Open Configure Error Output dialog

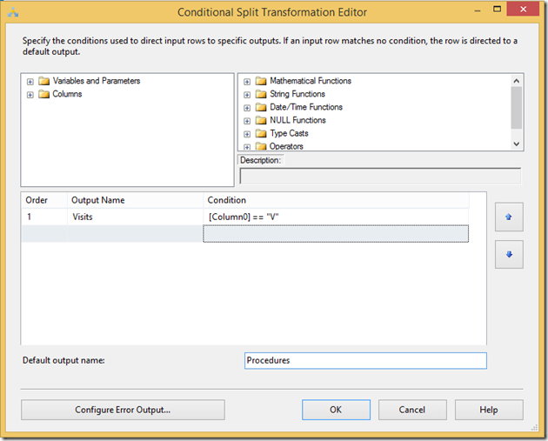pyautogui.click(x=123, y=410)
